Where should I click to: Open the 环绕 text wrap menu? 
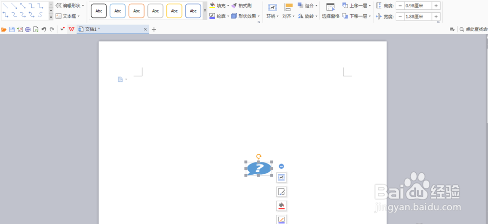pos(273,11)
